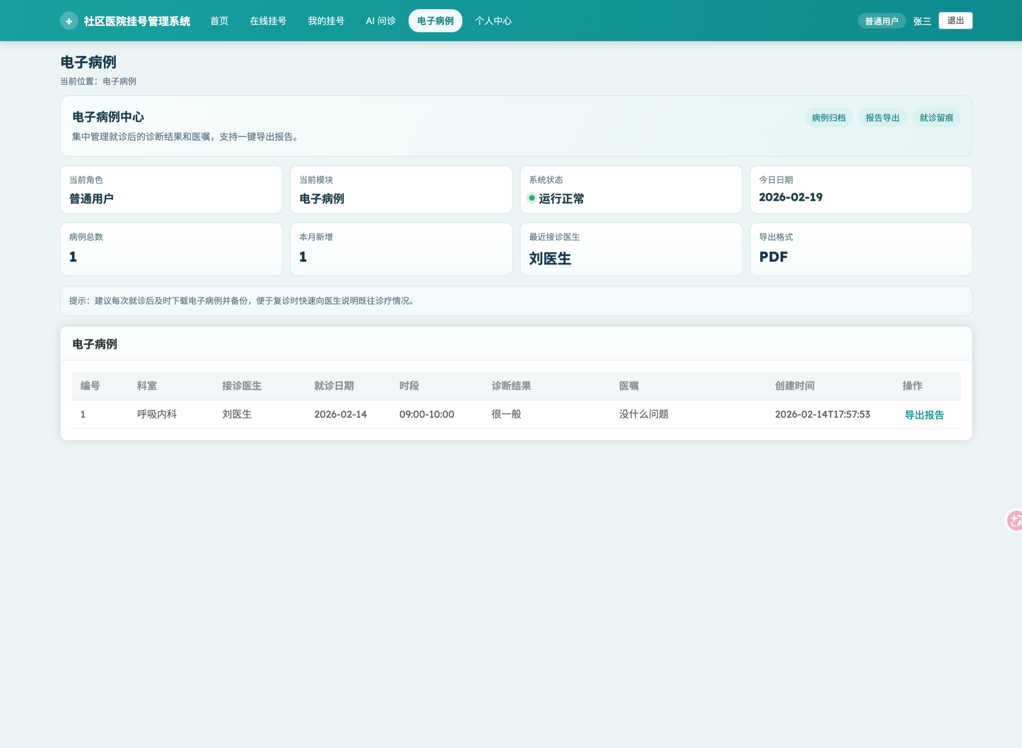1022x748 pixels.
Task: Click the 普通用户 role badge
Action: pyautogui.click(x=881, y=21)
